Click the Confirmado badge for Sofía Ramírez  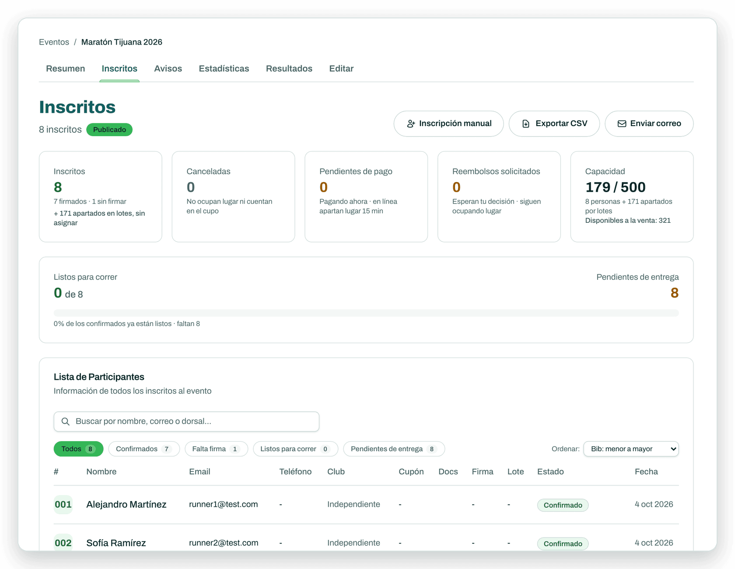[x=563, y=544]
